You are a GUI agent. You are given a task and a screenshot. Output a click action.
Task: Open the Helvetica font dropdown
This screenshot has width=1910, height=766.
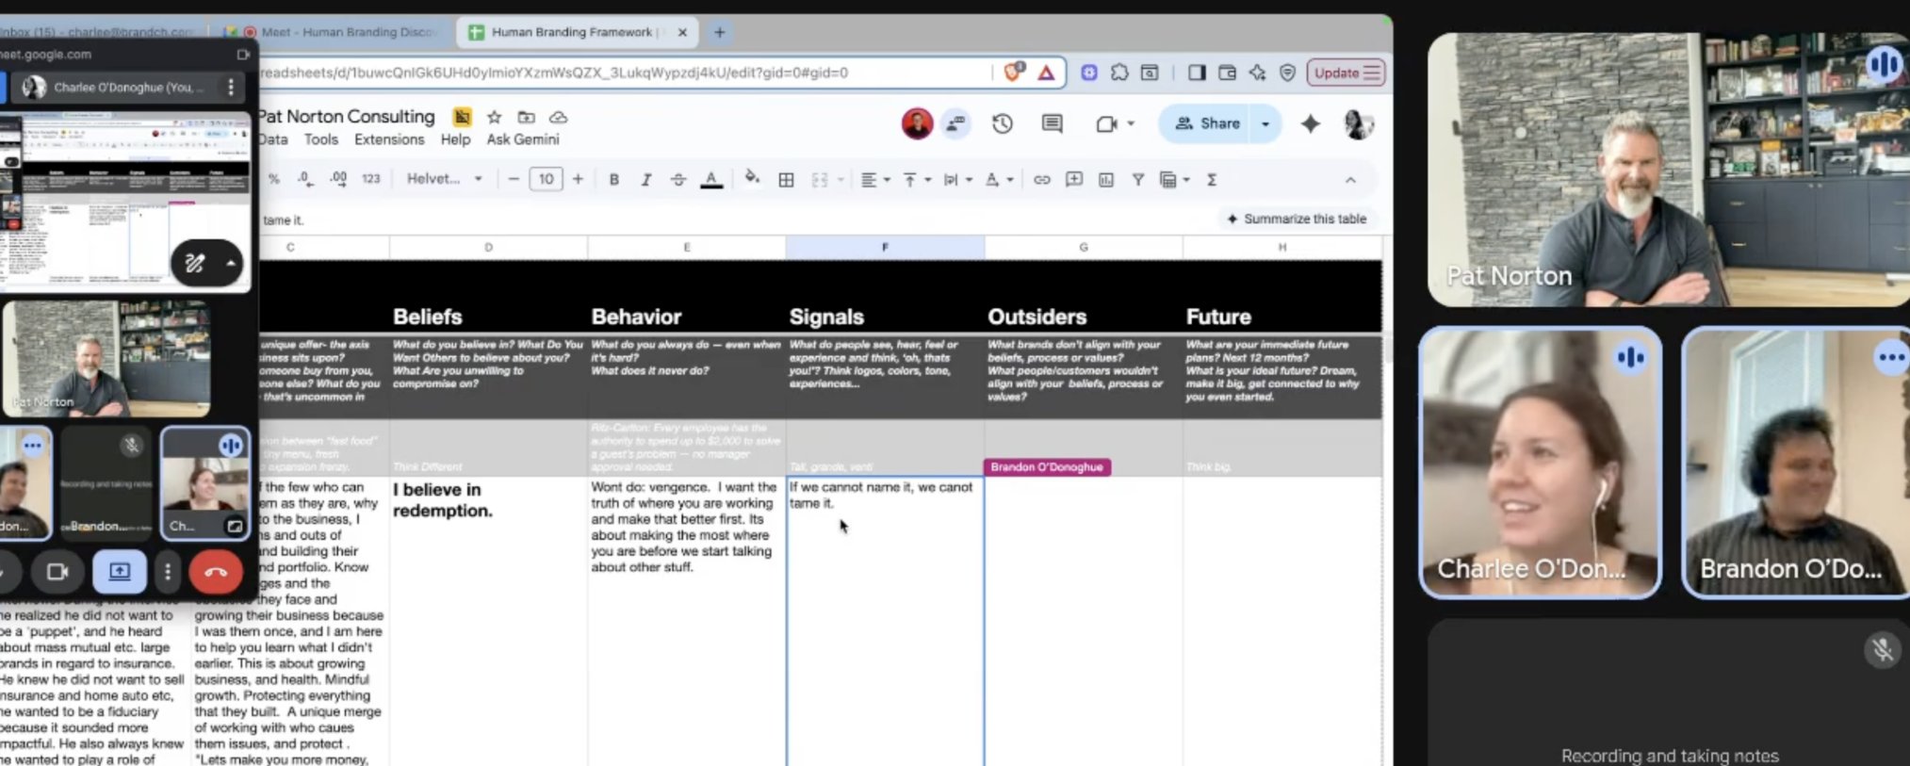pyautogui.click(x=444, y=179)
